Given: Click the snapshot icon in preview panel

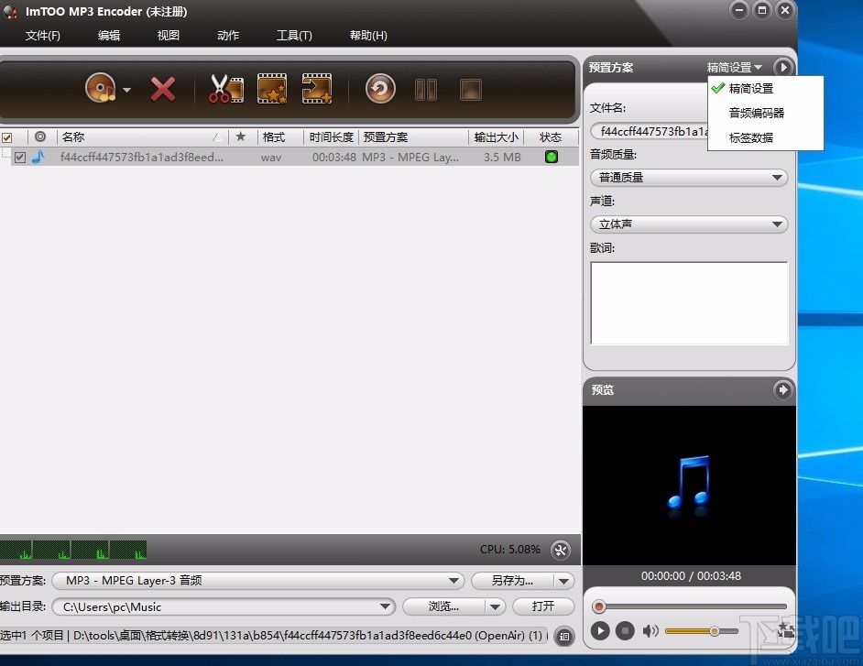Looking at the screenshot, I should coord(785,631).
